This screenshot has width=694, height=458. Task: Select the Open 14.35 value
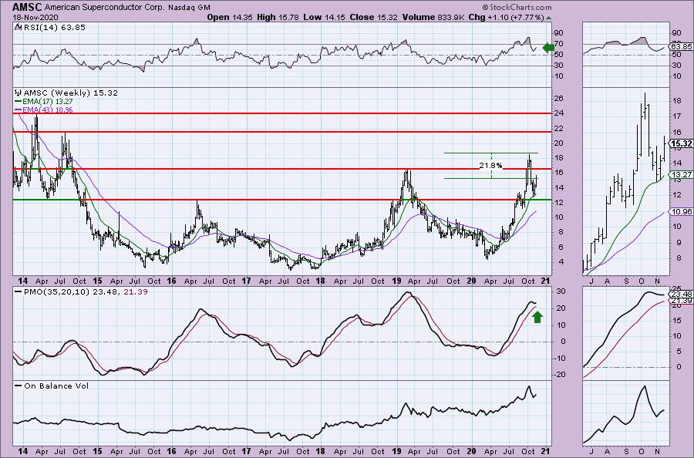click(228, 17)
